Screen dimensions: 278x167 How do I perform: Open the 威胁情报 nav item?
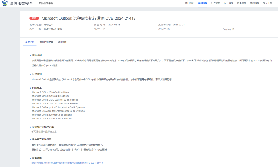coord(255,3)
